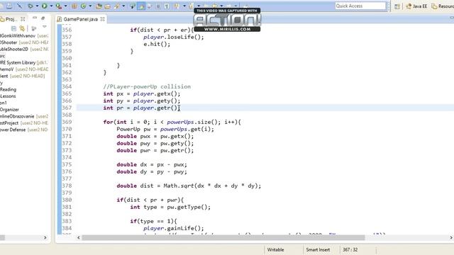Close the Project Explorer tab

(x=23, y=19)
